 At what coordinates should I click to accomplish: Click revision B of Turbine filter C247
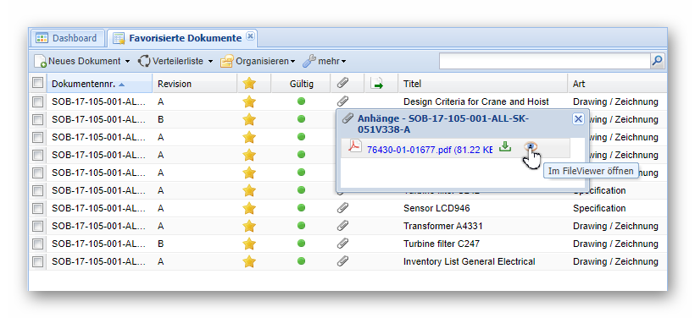160,244
